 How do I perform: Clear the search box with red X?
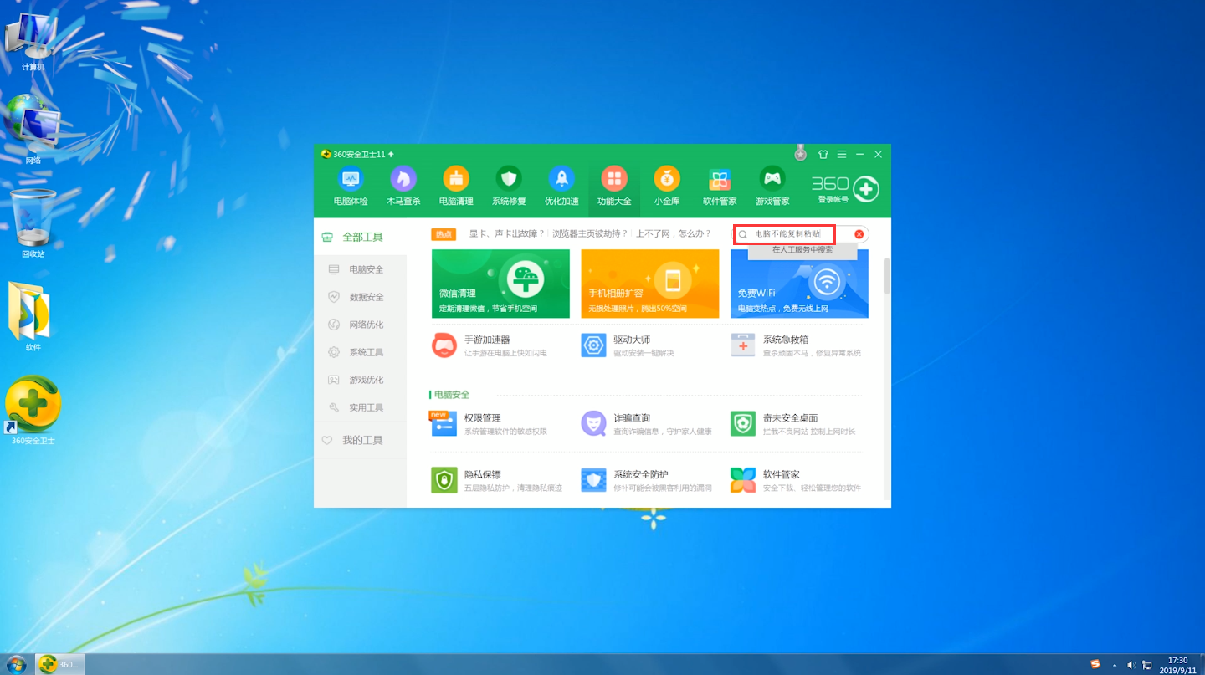click(859, 234)
